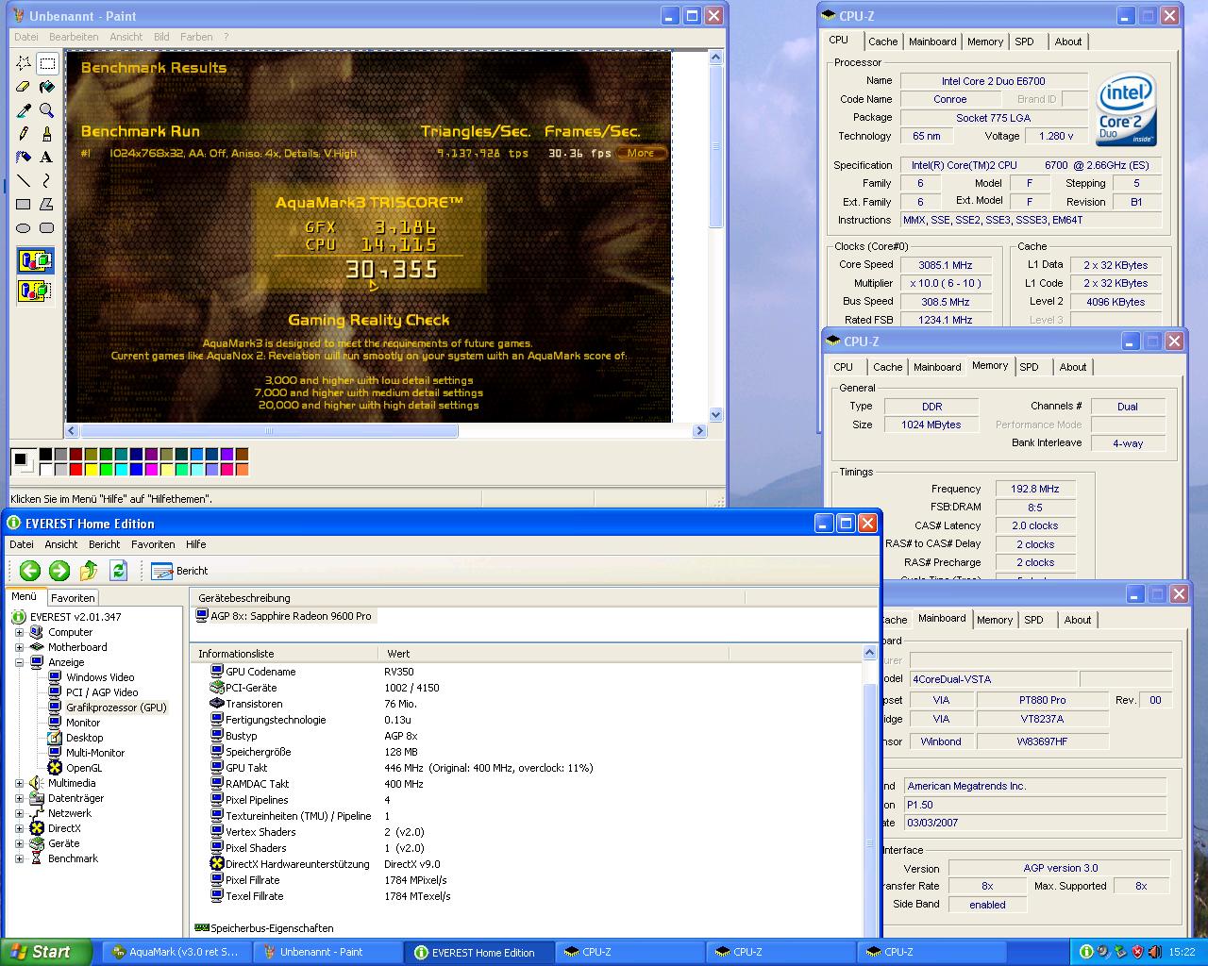
Task: Expand the Computer node in EVEREST
Action: click(x=19, y=632)
